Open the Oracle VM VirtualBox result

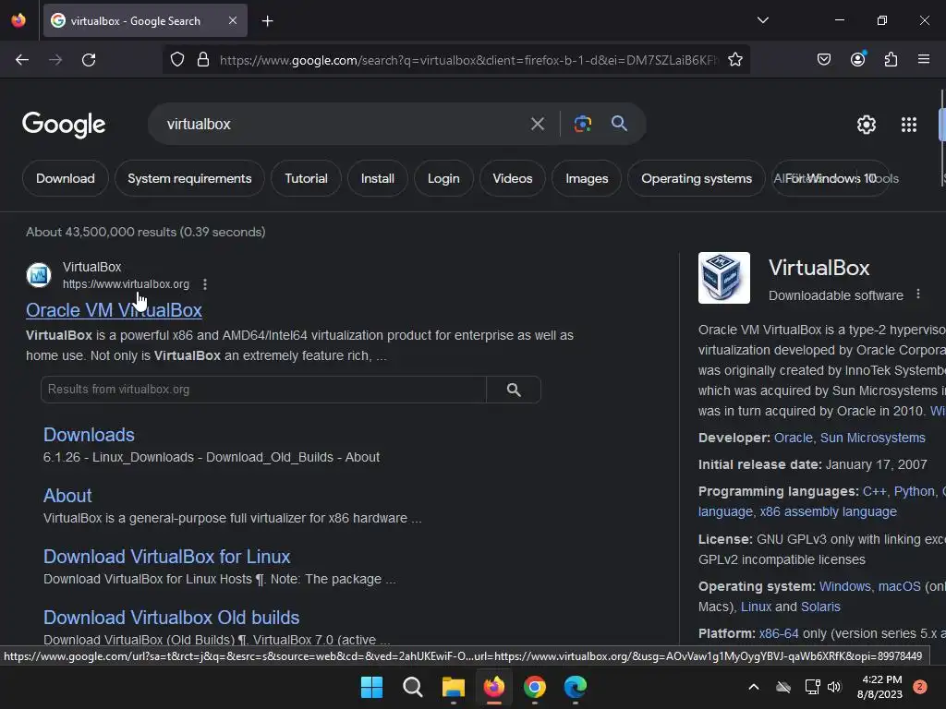click(x=114, y=310)
